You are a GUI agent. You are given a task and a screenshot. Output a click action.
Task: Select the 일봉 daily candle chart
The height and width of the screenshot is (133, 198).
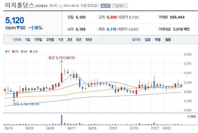pos(148,40)
